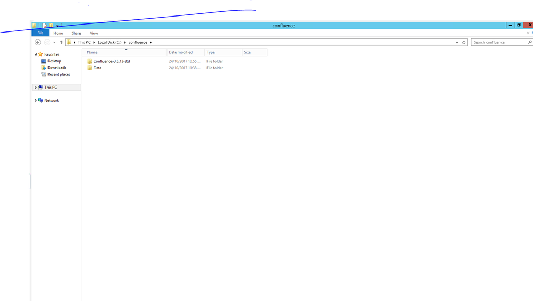The image size is (533, 301).
Task: Click confluence in the address breadcrumb
Action: pos(138,42)
